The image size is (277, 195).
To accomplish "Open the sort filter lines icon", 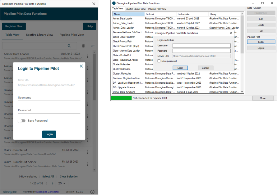I will (x=93, y=46).
